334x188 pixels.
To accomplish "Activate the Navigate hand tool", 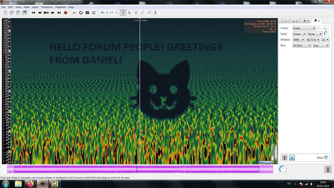I will pos(123,13).
